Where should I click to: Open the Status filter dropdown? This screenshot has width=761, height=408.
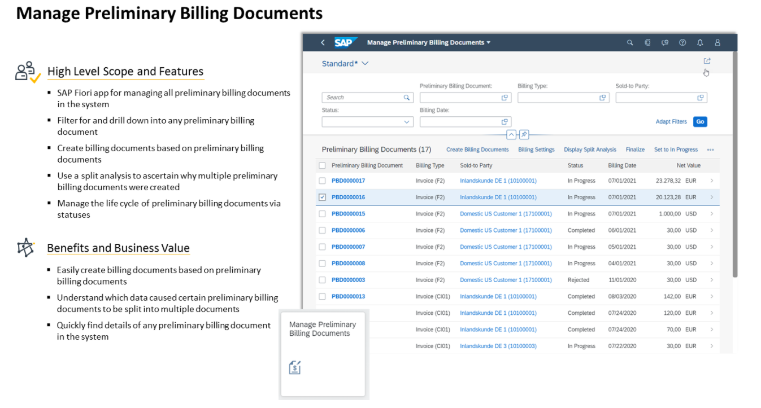406,122
